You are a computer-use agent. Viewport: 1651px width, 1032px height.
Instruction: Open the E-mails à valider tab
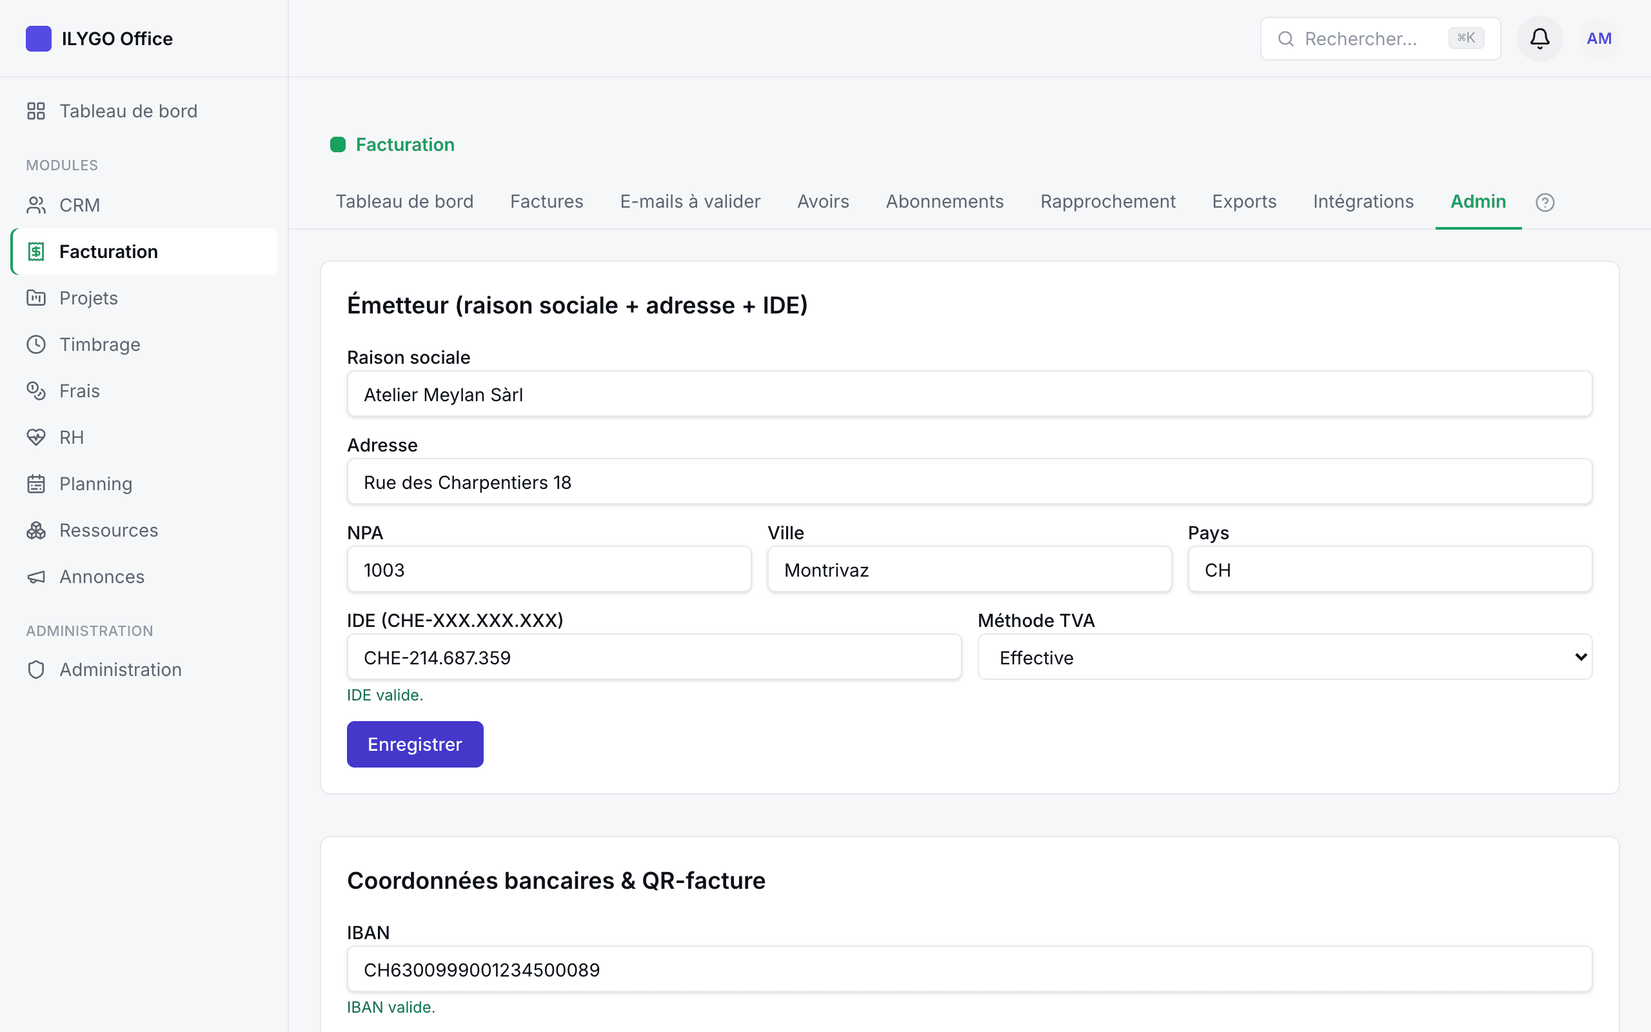click(x=689, y=201)
